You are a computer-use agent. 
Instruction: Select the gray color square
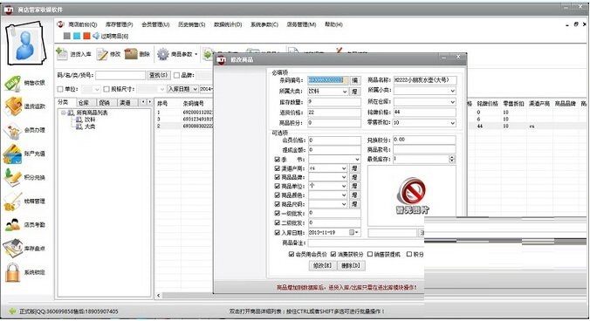(x=67, y=36)
